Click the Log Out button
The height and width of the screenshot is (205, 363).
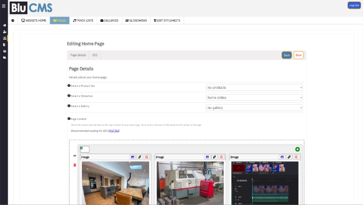coord(354,5)
